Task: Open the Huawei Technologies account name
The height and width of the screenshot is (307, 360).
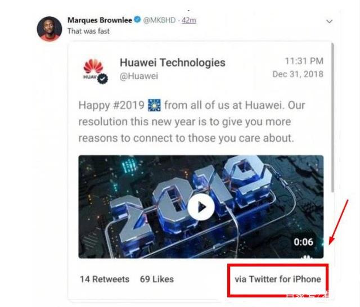Action: click(x=173, y=62)
